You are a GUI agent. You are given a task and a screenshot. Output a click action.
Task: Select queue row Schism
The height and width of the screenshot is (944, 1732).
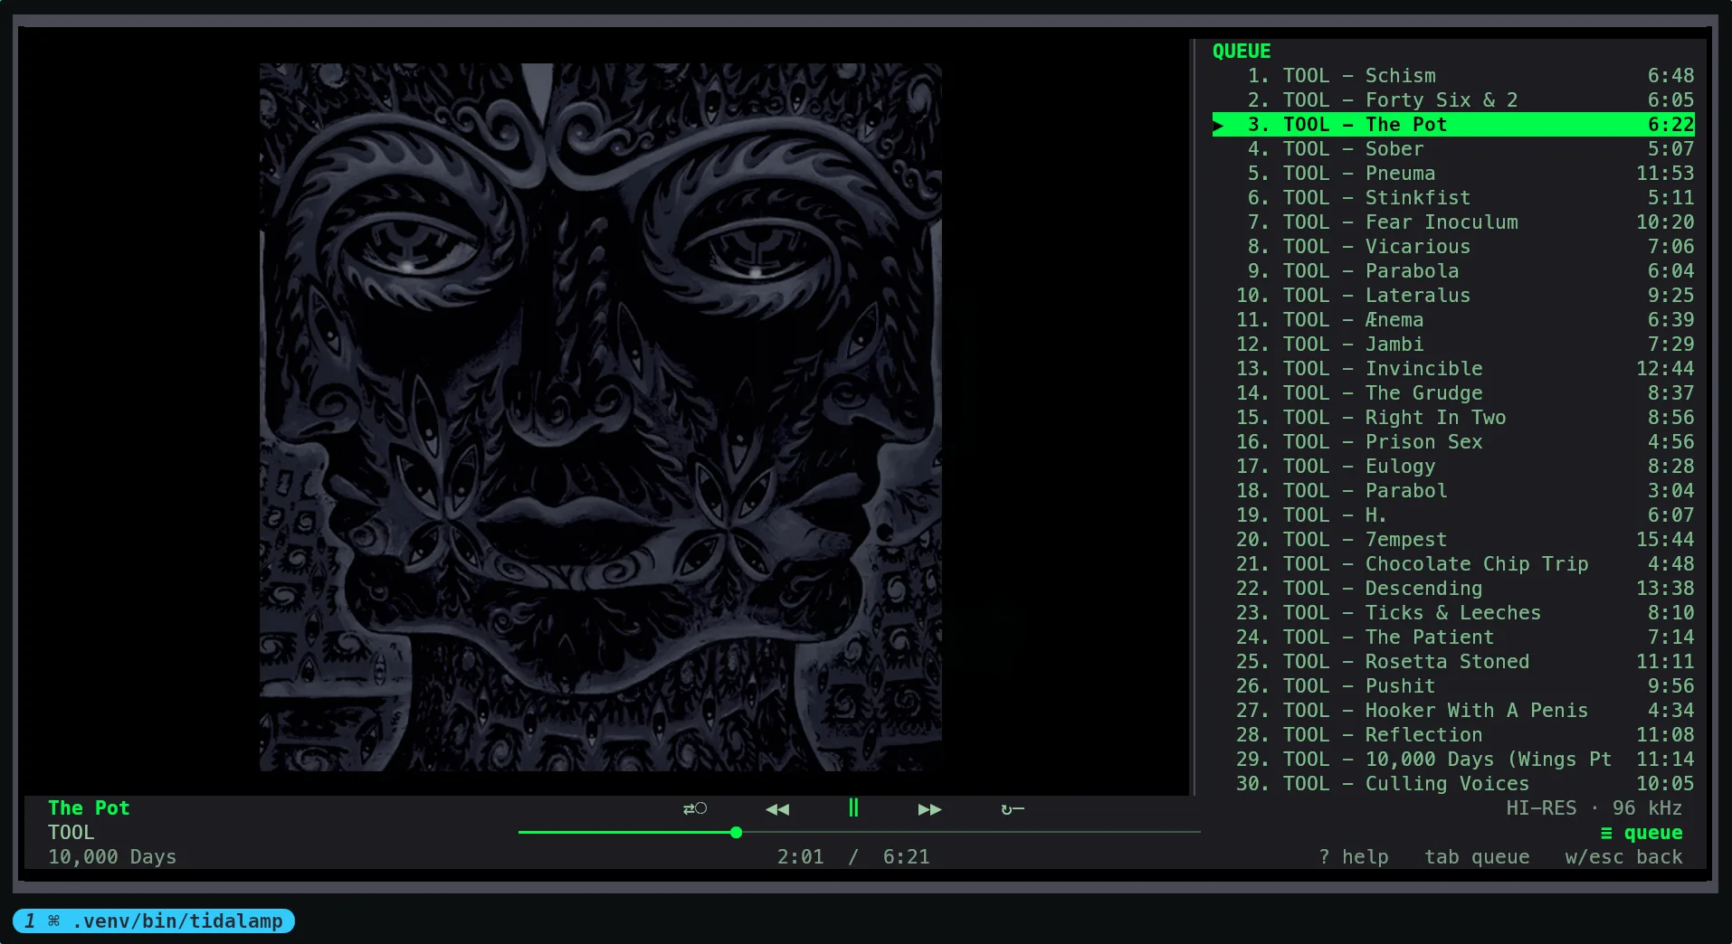pos(1453,76)
